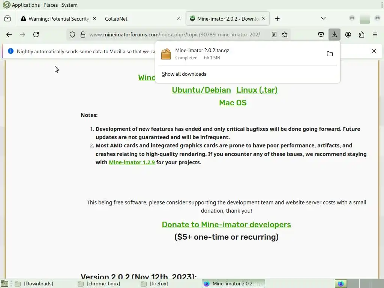Close the Warning: Potential Security tab
This screenshot has width=384, height=288.
tap(94, 18)
